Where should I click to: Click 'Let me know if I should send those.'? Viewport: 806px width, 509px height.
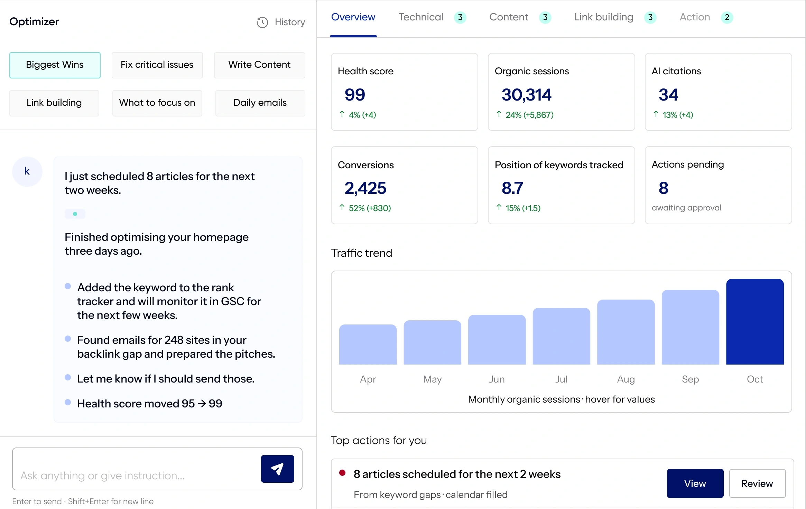click(x=166, y=379)
